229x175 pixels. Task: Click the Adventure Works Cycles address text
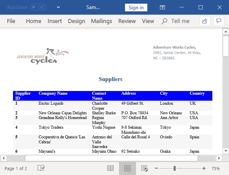[177, 53]
